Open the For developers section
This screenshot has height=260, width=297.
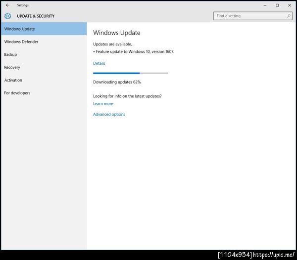[44, 93]
